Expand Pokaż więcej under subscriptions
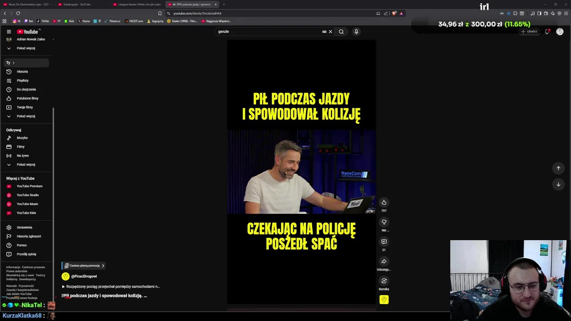This screenshot has width=571, height=321. pos(27,48)
